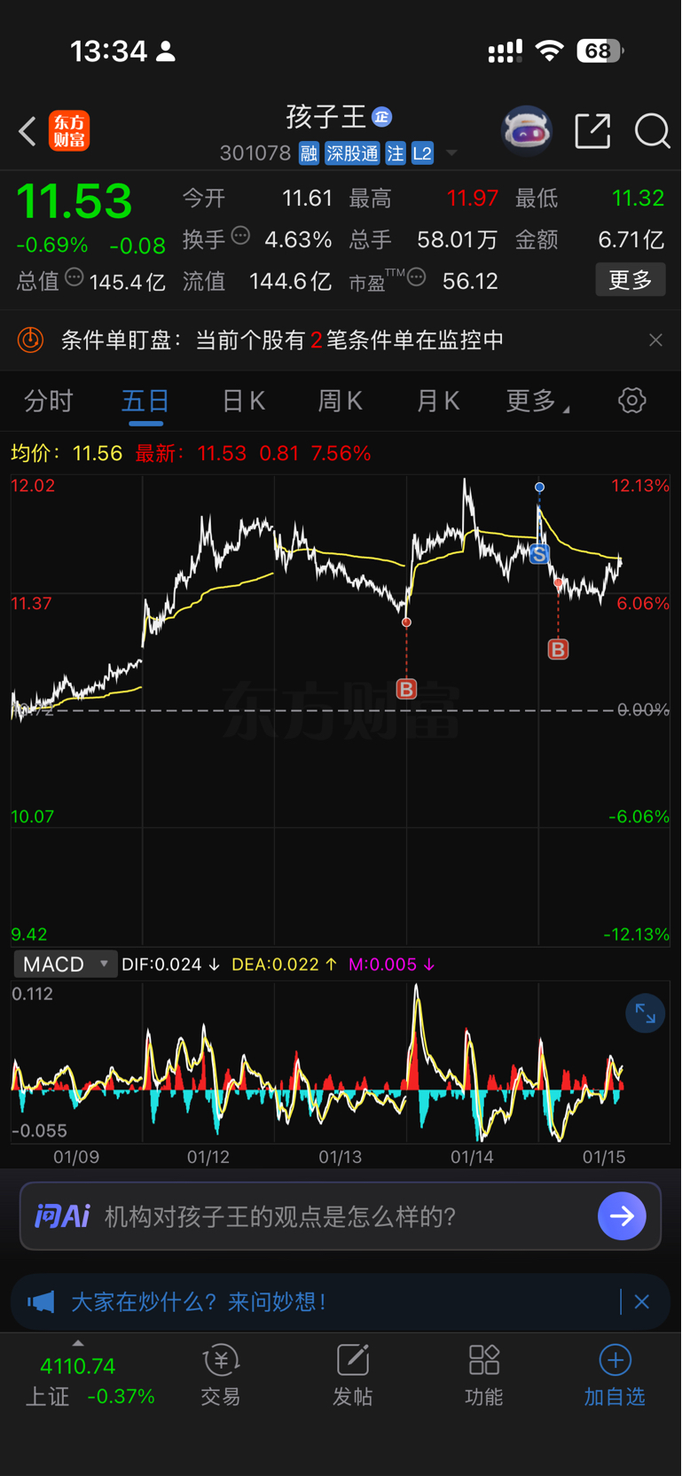Tap the M:0.005 indicator value
Screen dimensions: 682x1476
pos(391,964)
